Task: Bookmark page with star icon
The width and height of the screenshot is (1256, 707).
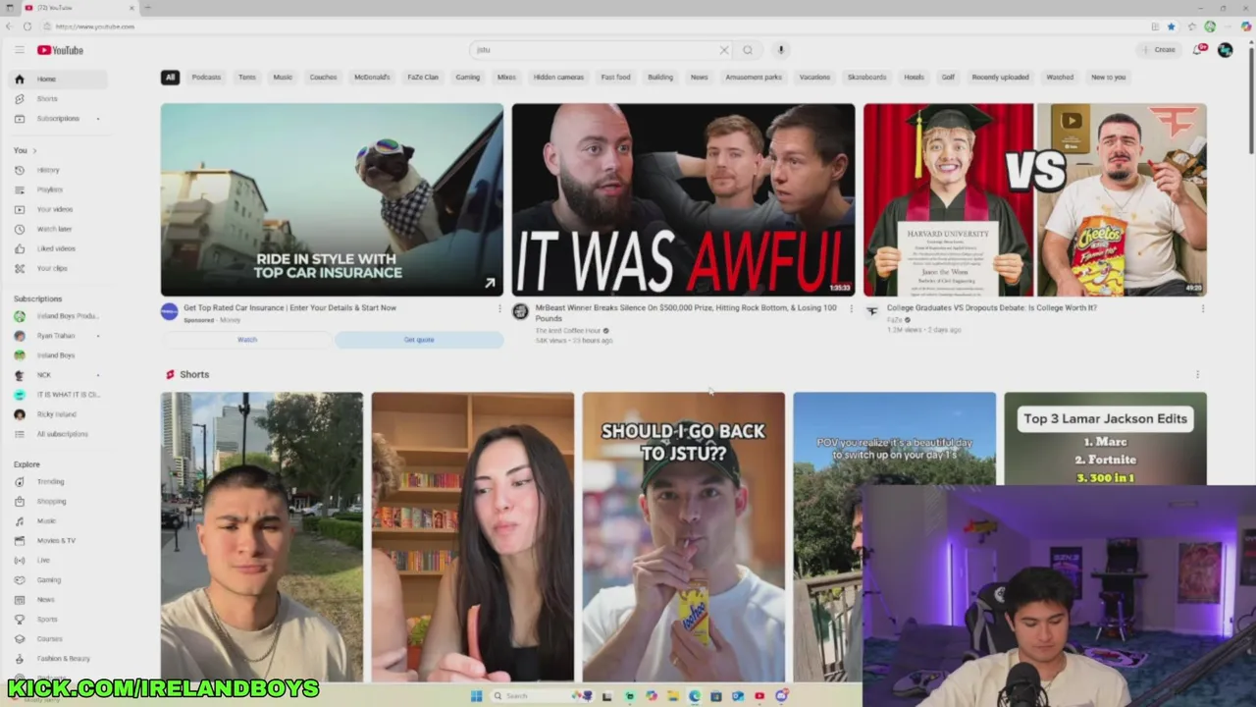Action: [1171, 27]
